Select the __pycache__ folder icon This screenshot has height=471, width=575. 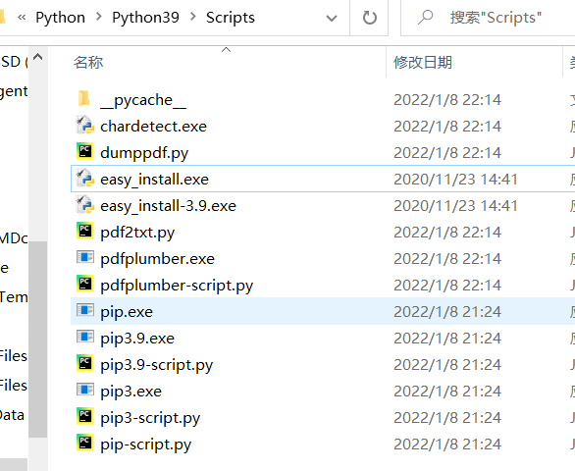click(x=84, y=99)
